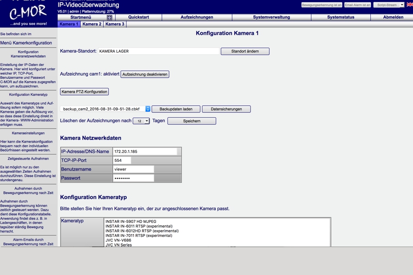Viewport: 413px width, 275px height.
Task: Switch to the Kamera 2 tab
Action: click(92, 24)
